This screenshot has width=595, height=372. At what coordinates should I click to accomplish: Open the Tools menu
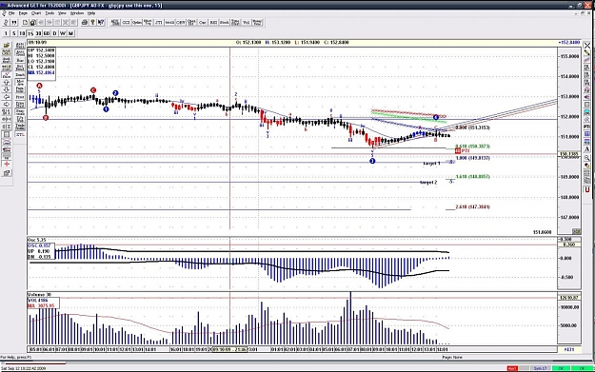[50, 13]
